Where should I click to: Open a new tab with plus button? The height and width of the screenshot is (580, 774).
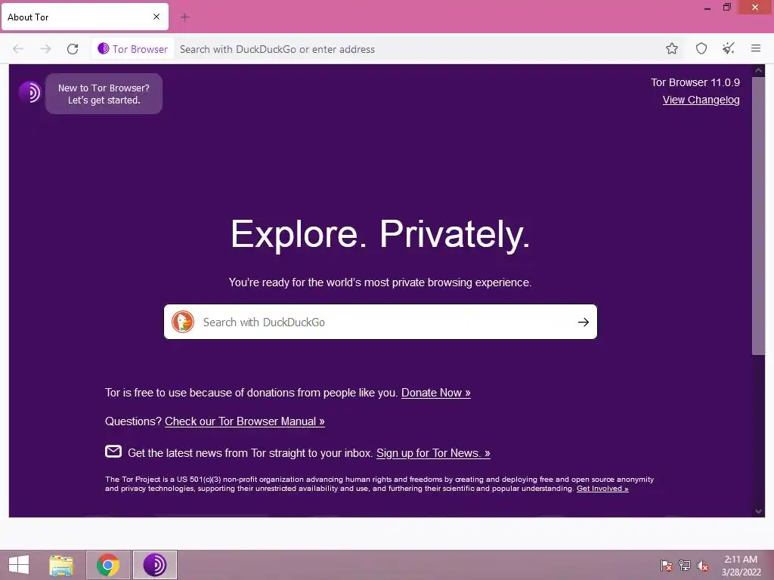tap(184, 17)
